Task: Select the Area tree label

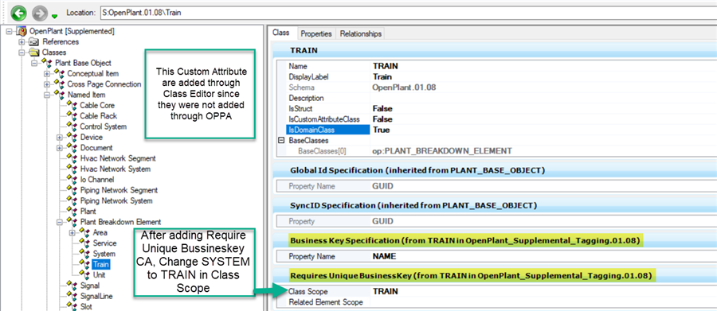Action: click(x=100, y=232)
